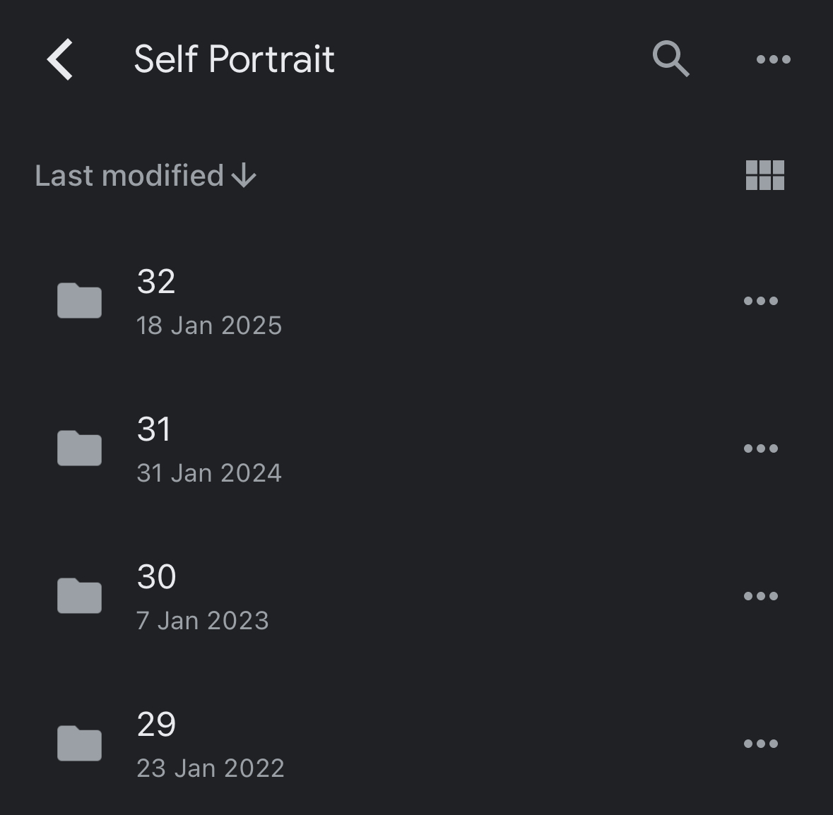
Task: Switch to grid view layout
Action: pyautogui.click(x=764, y=175)
